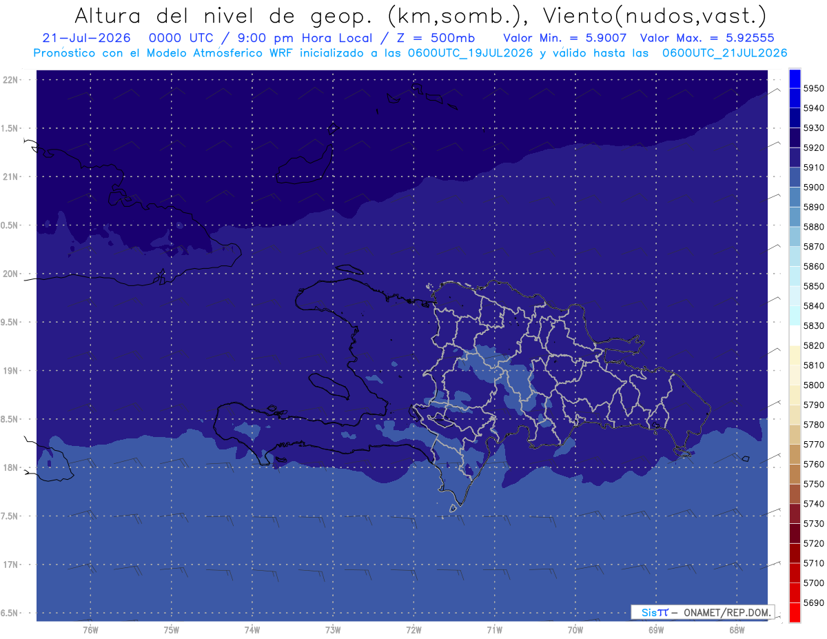Click the '5810' colorbar value
Image resolution: width=827 pixels, height=639 pixels.
(814, 365)
